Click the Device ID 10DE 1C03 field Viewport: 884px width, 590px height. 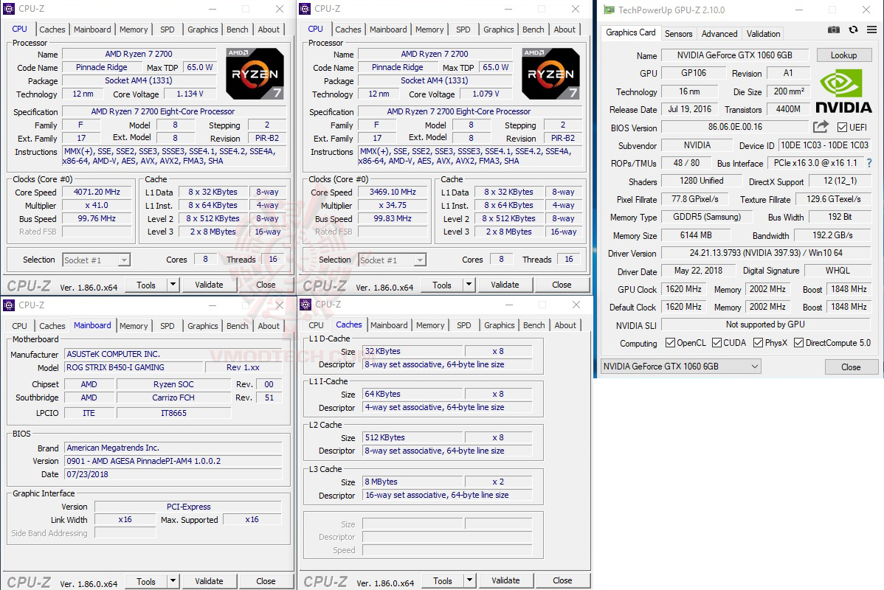tap(825, 145)
